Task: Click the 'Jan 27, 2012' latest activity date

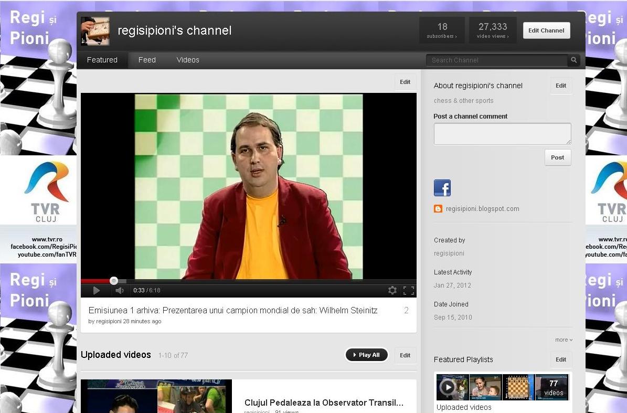Action: [452, 285]
